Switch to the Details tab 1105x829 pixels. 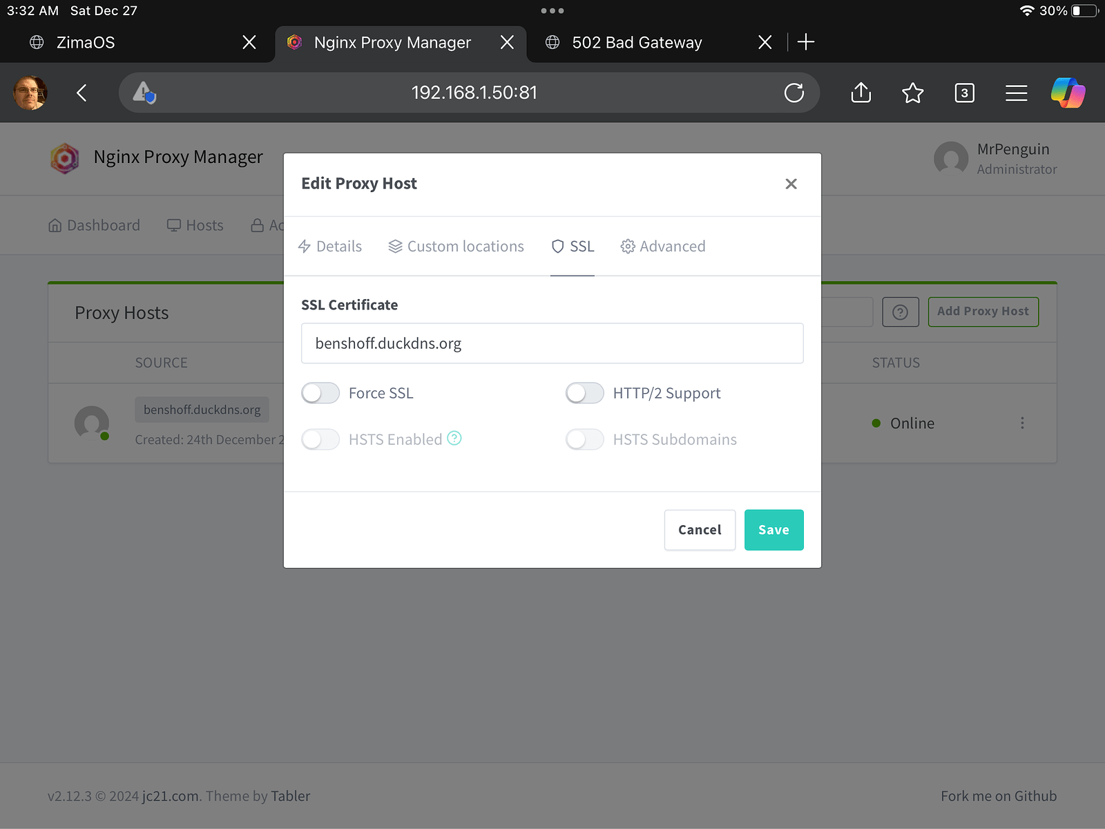(x=330, y=247)
